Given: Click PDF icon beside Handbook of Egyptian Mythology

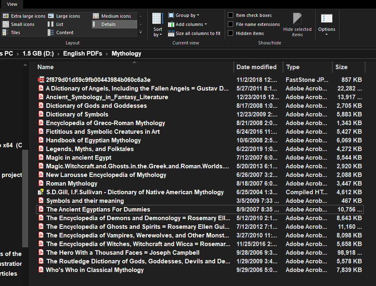Looking at the screenshot, I should pyautogui.click(x=41, y=140).
